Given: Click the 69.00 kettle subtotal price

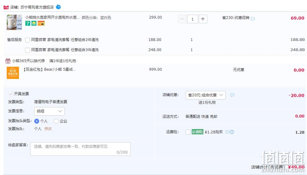Looking at the screenshot, I should coord(298,18).
